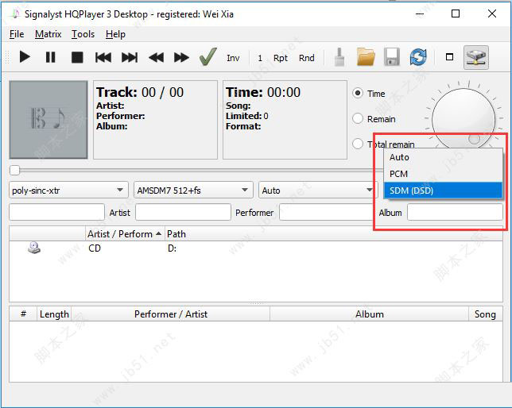
Task: Open the Tools menu
Action: (83, 34)
